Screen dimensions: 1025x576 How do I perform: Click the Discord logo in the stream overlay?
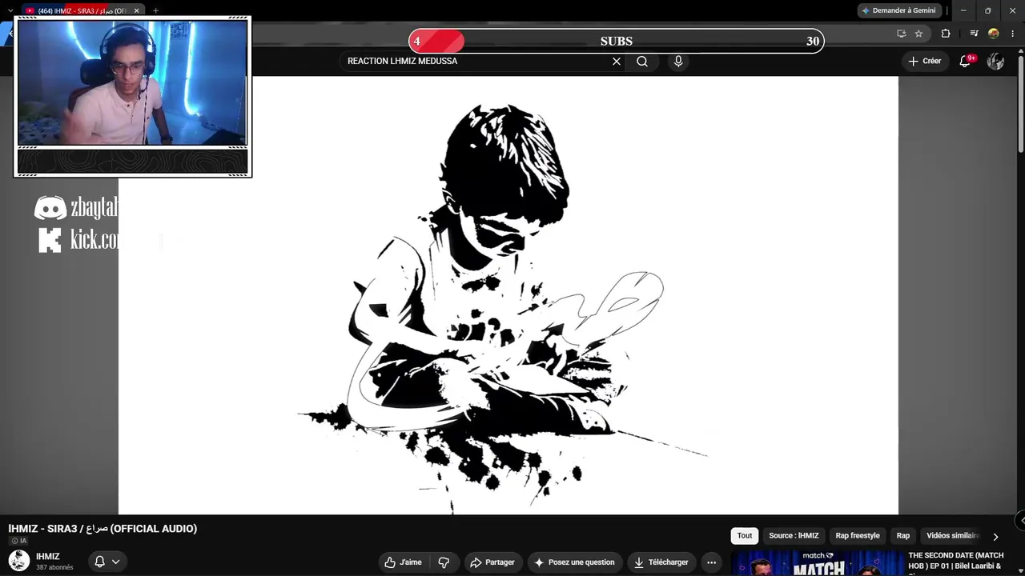[50, 208]
